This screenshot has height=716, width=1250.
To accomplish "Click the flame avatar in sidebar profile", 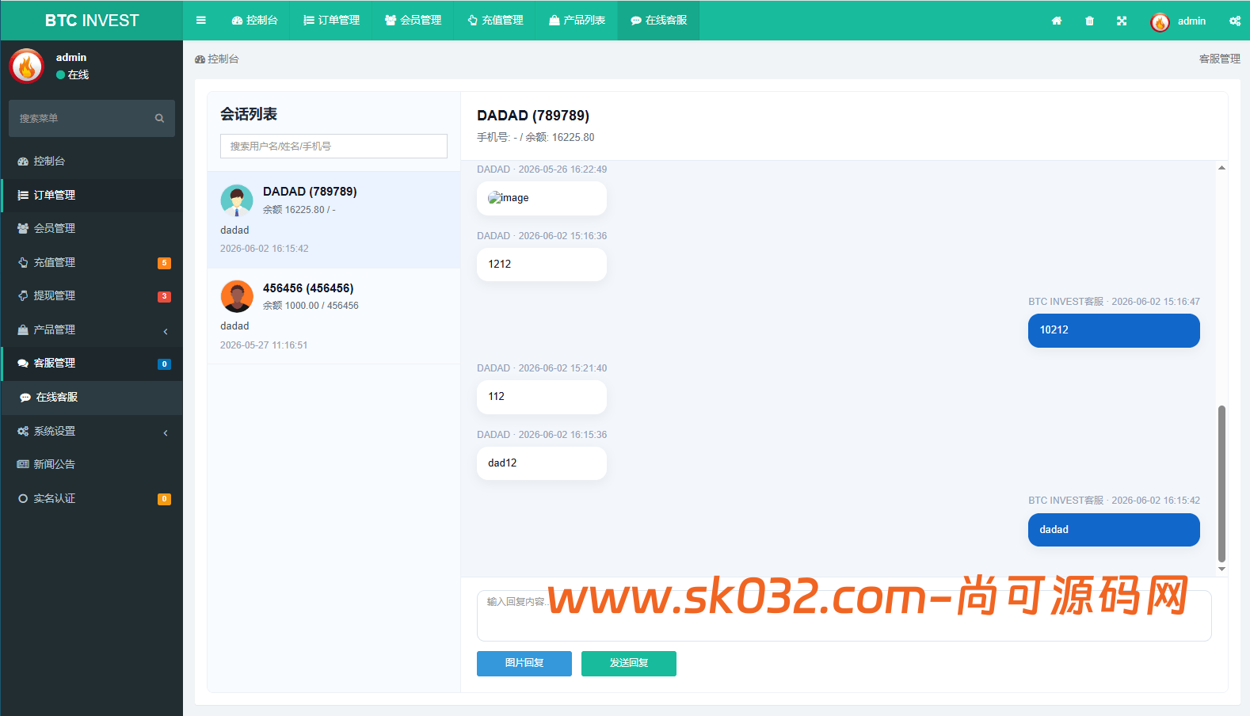I will 27,67.
